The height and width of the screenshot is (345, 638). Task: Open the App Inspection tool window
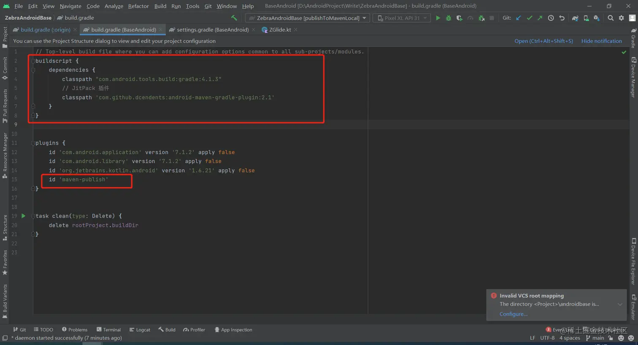[x=233, y=330]
